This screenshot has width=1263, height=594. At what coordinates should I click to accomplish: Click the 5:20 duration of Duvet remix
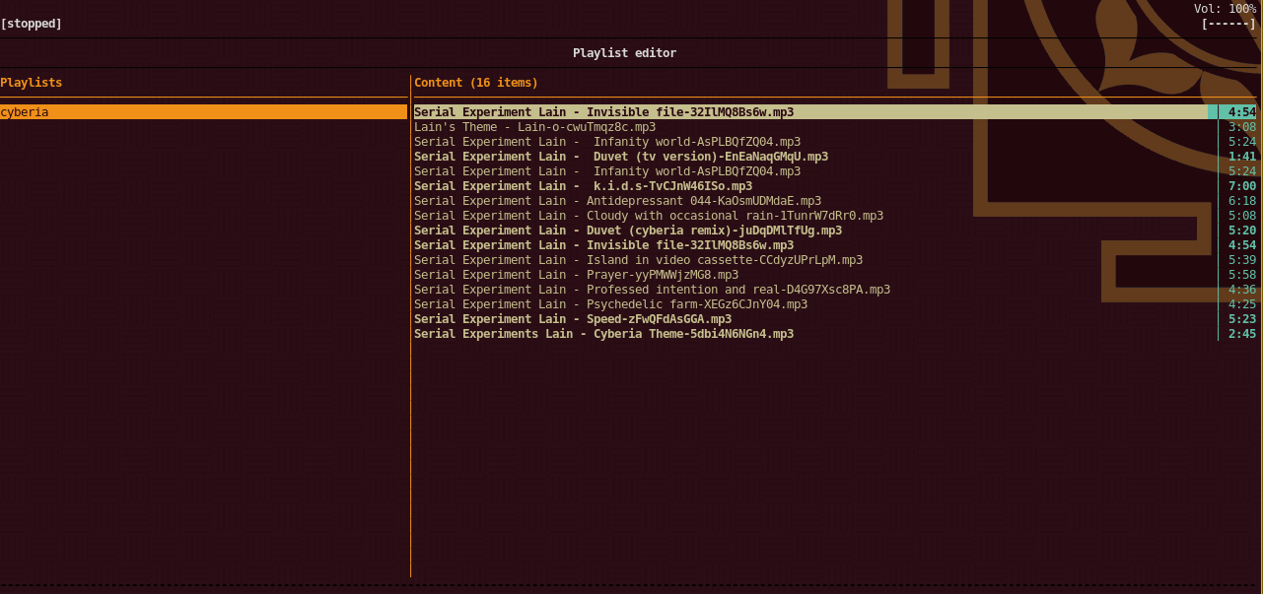pyautogui.click(x=1242, y=231)
